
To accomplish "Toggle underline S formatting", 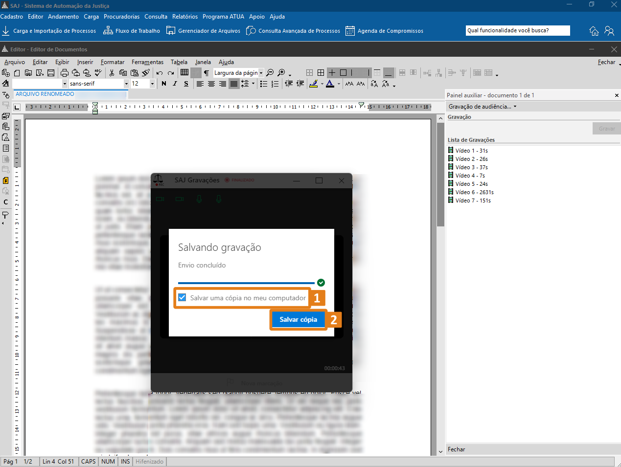I will (186, 84).
